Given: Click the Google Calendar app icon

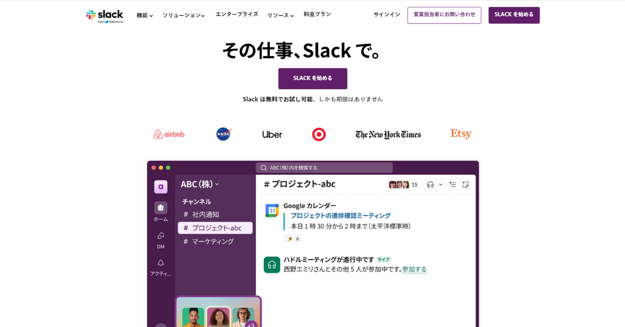Looking at the screenshot, I should (272, 210).
